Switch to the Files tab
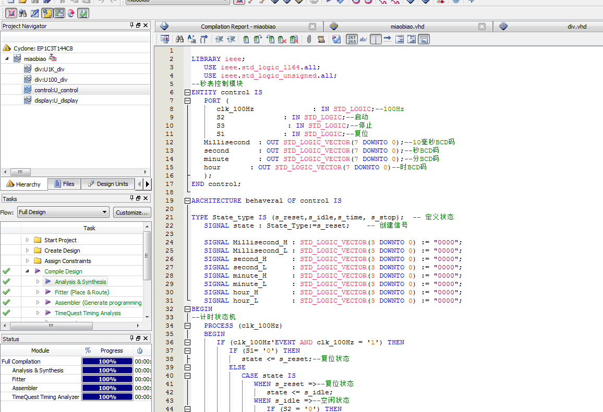 [63, 184]
